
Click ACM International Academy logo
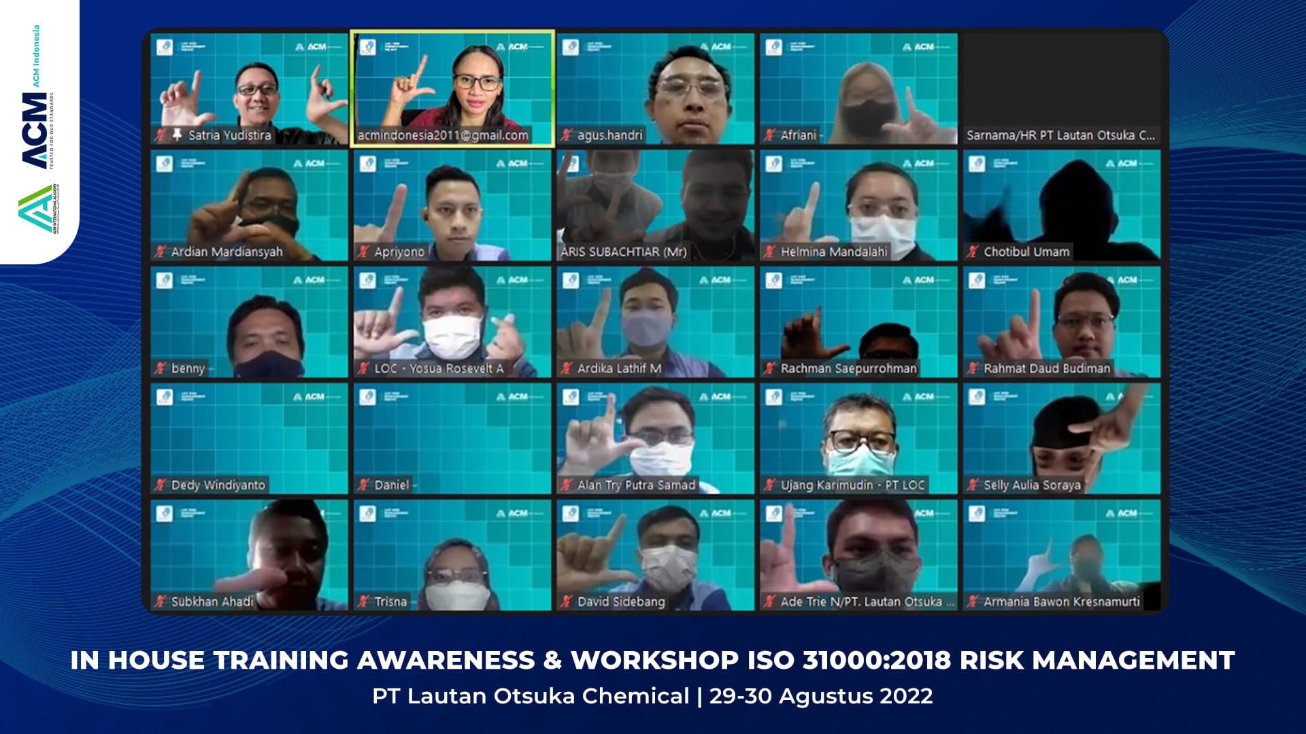37,208
